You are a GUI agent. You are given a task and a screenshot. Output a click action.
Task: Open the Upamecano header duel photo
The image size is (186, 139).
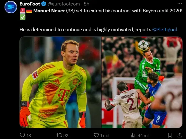tap(142, 82)
